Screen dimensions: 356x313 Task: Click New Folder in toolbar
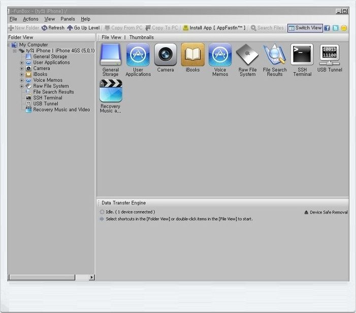pyautogui.click(x=23, y=28)
